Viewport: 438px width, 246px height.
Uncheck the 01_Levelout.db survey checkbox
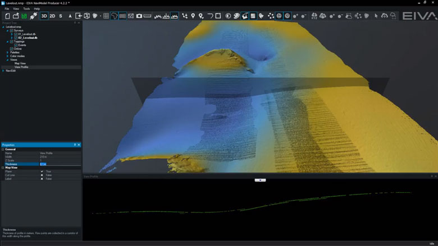16,34
